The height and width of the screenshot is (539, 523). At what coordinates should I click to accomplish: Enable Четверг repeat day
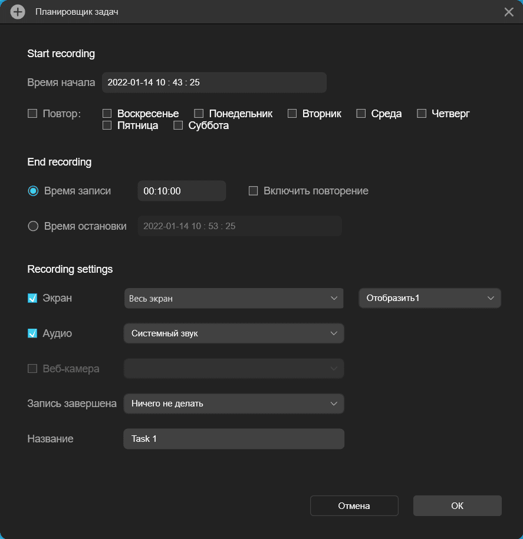422,114
